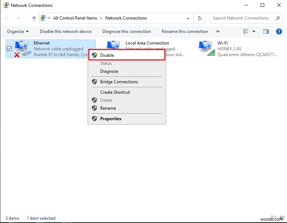Select the Ethernet adapter icon
The width and height of the screenshot is (287, 223).
coord(22,49)
